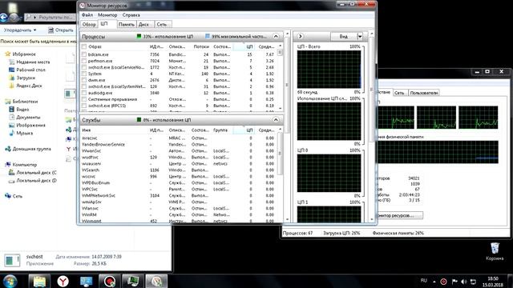Tick the dwm.exe process checkbox

pos(84,80)
